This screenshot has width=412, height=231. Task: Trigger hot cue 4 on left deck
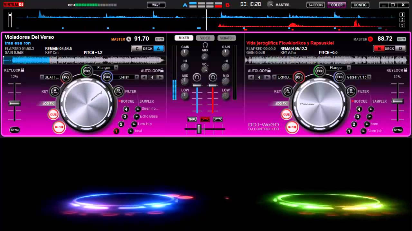pos(126,109)
